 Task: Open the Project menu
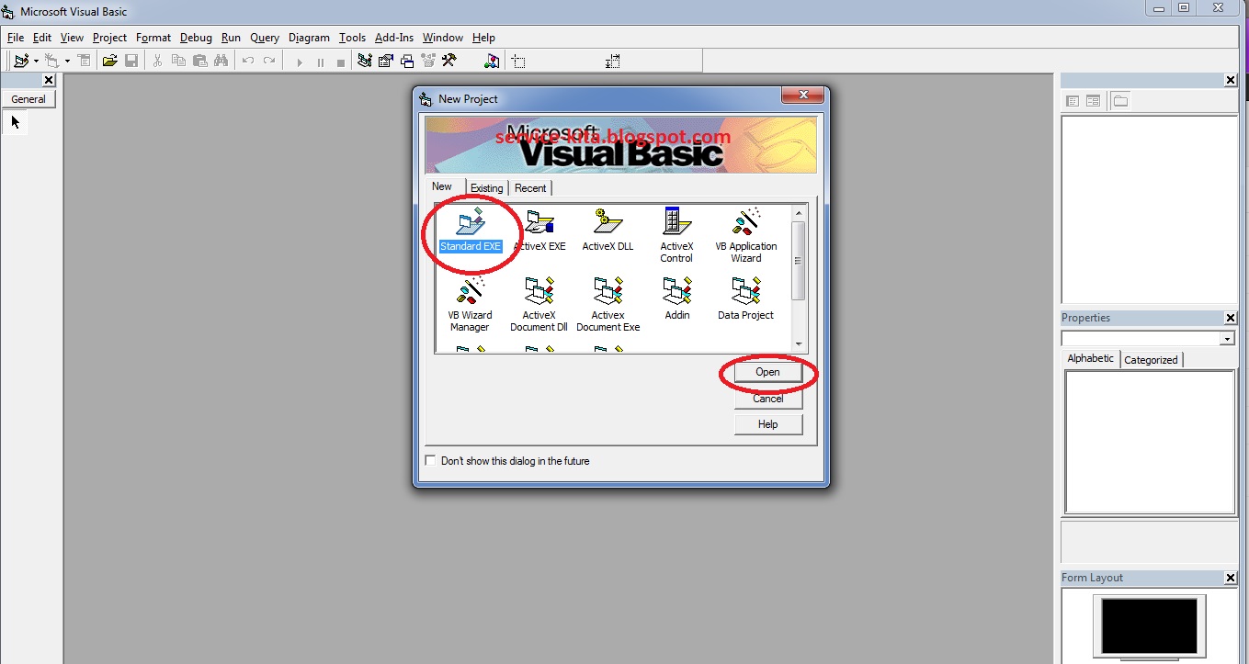109,38
